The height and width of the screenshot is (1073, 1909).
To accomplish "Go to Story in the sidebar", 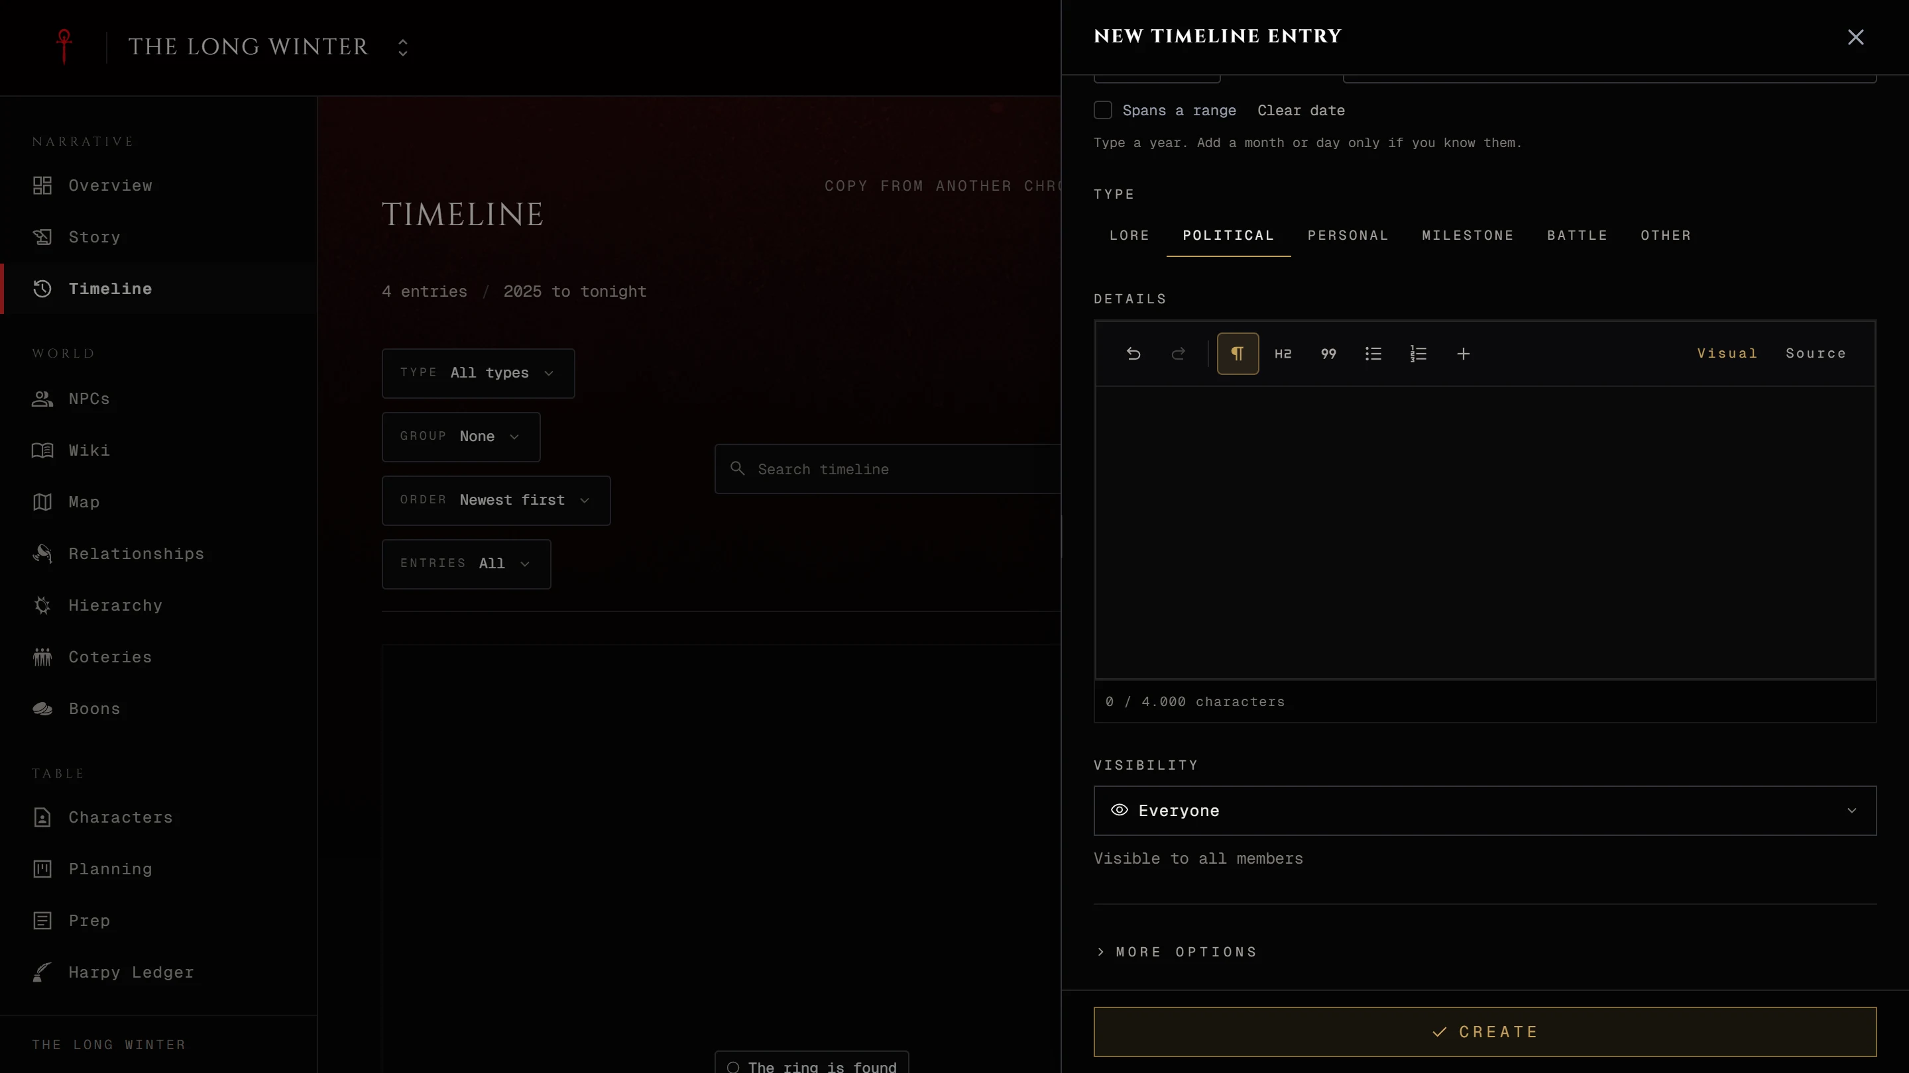I will pos(158,237).
